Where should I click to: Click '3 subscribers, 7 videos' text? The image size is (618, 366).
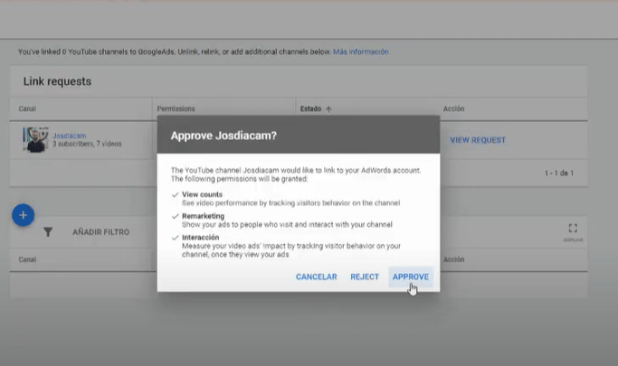(x=87, y=144)
